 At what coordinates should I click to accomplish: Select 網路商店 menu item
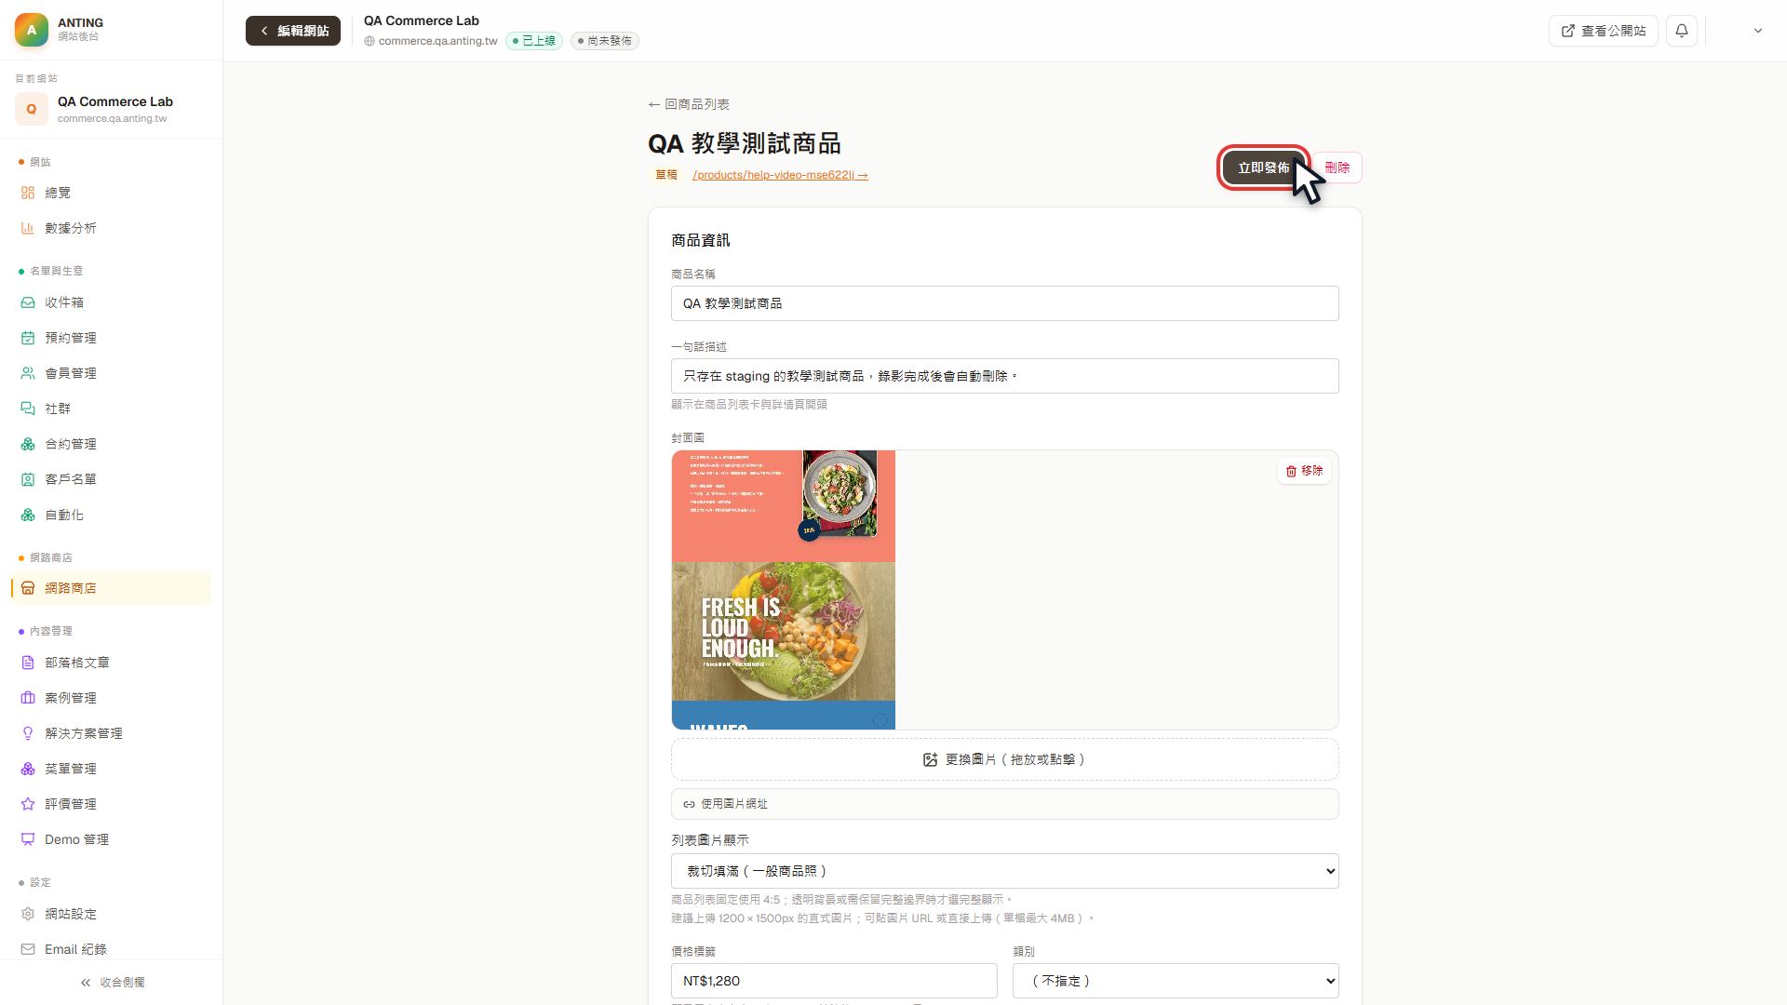[111, 588]
